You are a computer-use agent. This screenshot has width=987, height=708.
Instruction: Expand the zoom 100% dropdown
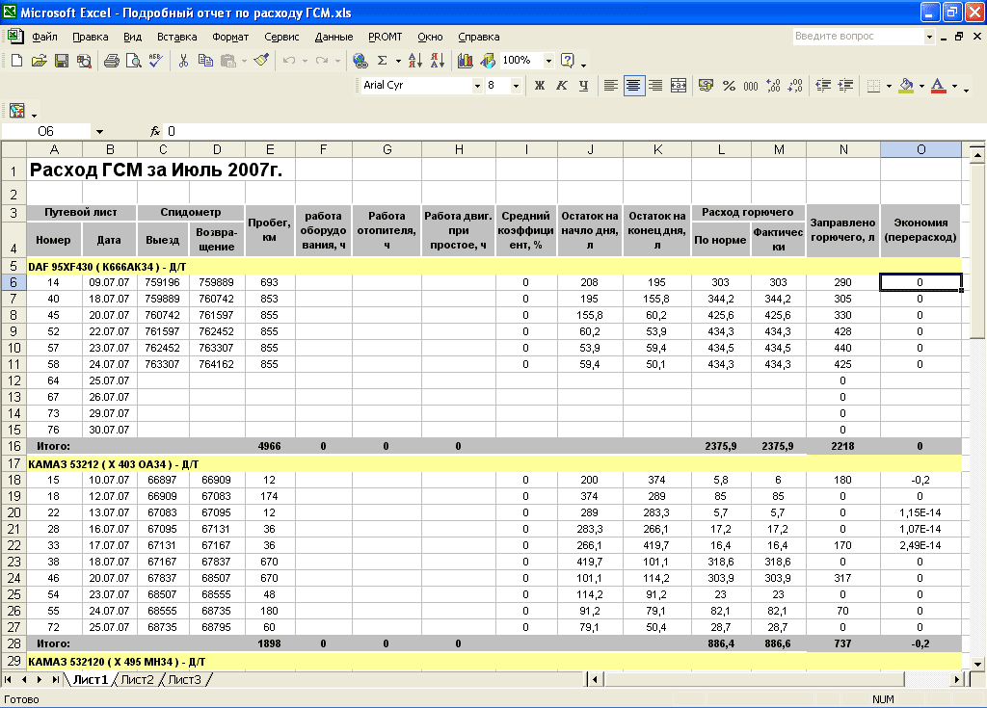548,61
